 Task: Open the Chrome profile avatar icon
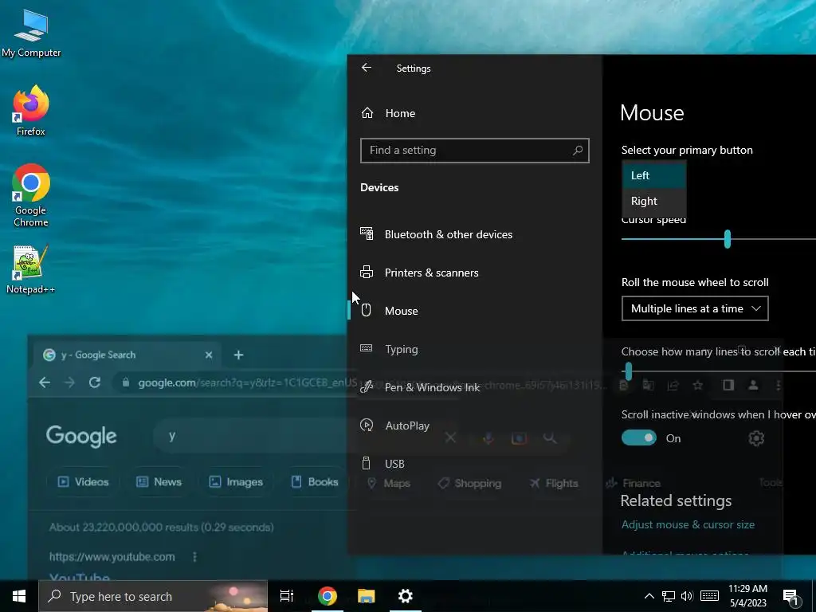click(753, 385)
